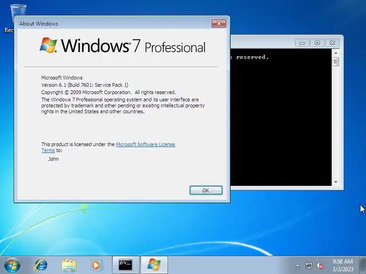The image size is (366, 274).
Task: Maximize the Command Prompt window
Action: [x=317, y=43]
